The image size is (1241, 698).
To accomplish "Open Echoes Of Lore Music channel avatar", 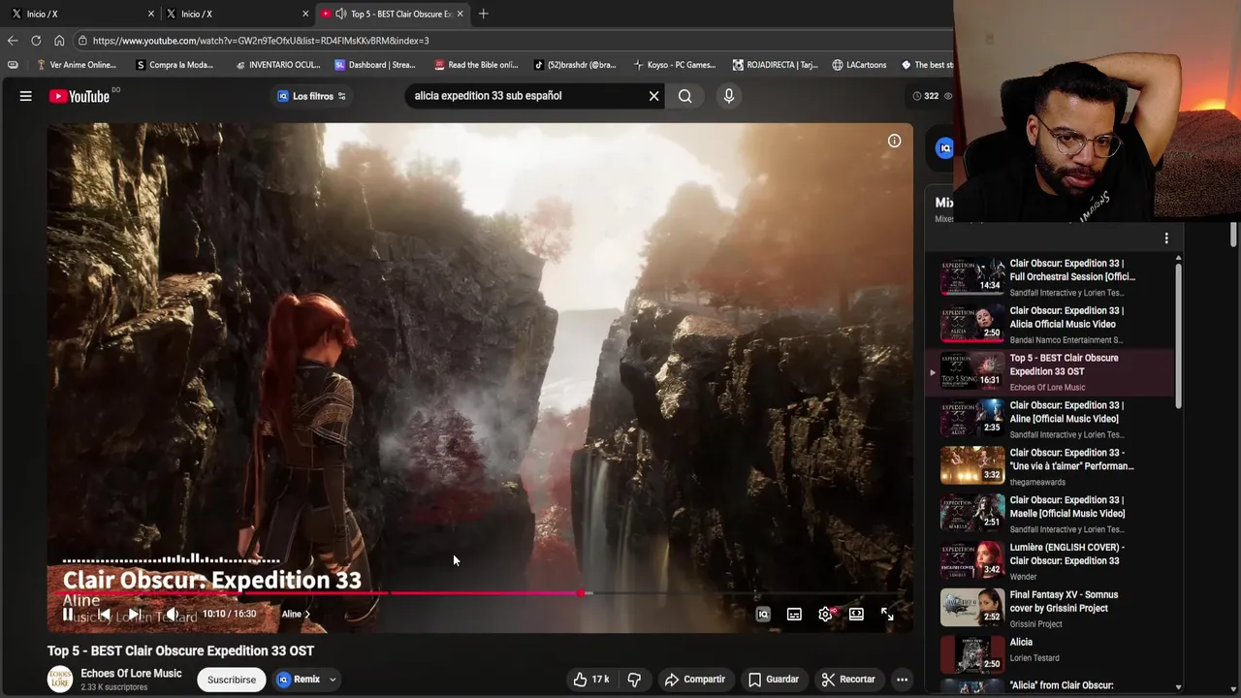I will (60, 680).
